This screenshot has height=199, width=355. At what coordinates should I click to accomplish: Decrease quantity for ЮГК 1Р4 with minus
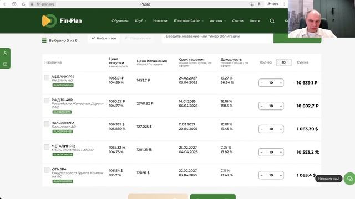(x=261, y=175)
